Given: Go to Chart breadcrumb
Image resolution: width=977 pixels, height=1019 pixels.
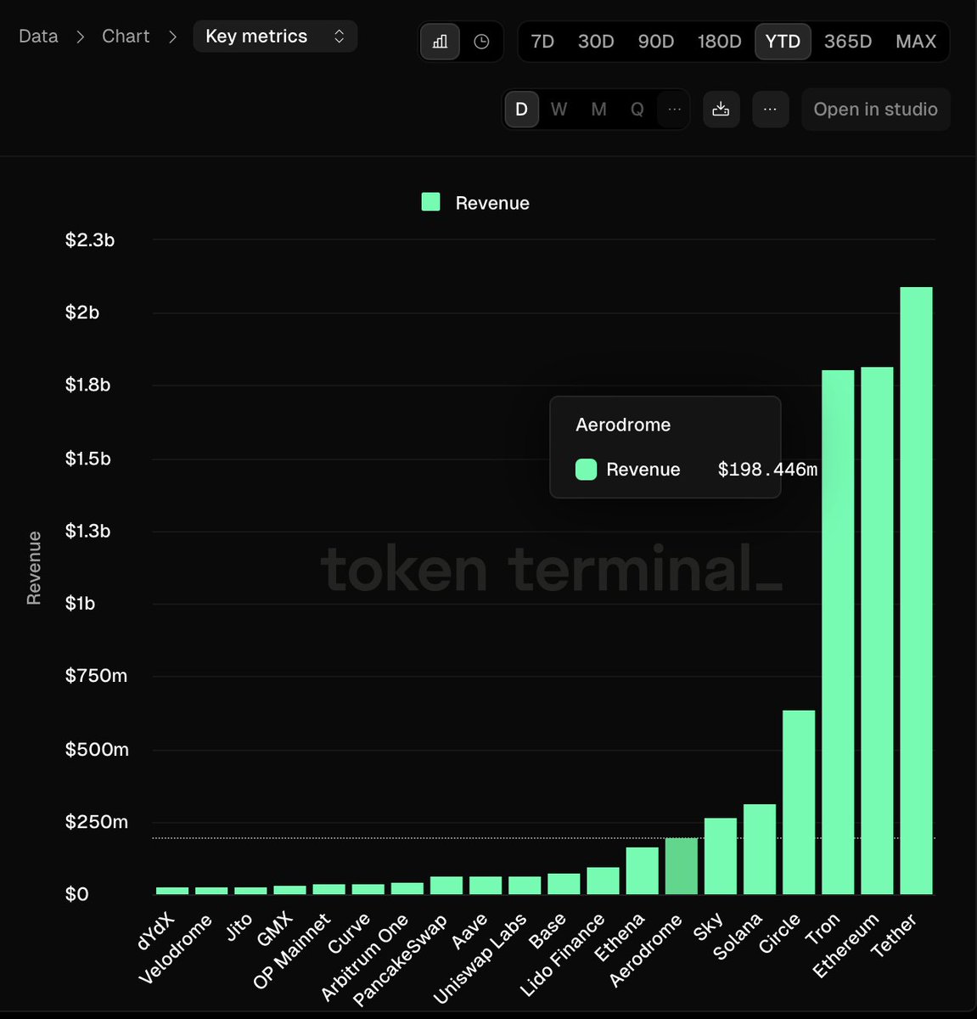Looking at the screenshot, I should 126,37.
